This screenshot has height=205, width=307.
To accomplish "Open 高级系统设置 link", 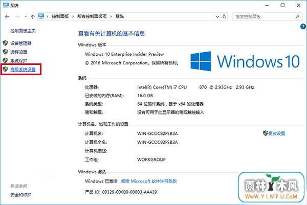I will click(23, 70).
